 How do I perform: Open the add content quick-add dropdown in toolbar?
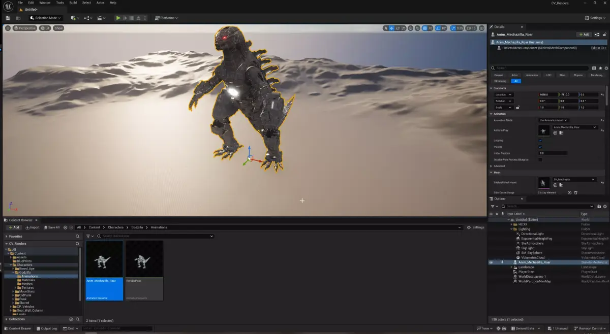pyautogui.click(x=75, y=18)
